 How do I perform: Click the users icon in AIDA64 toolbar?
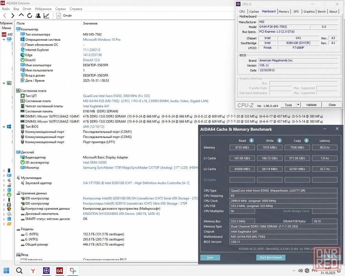click(38, 16)
